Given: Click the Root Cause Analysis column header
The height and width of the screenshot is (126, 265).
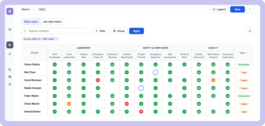Looking at the screenshot, I should tap(213, 56).
